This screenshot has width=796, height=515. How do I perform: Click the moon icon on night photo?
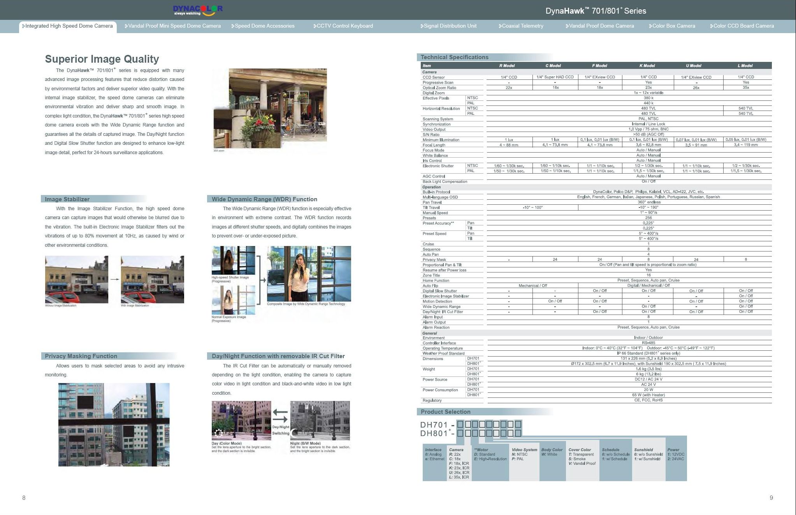(x=295, y=432)
